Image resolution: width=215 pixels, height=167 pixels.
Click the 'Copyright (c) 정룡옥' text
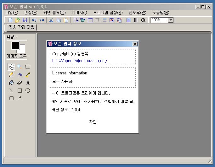(x=70, y=54)
